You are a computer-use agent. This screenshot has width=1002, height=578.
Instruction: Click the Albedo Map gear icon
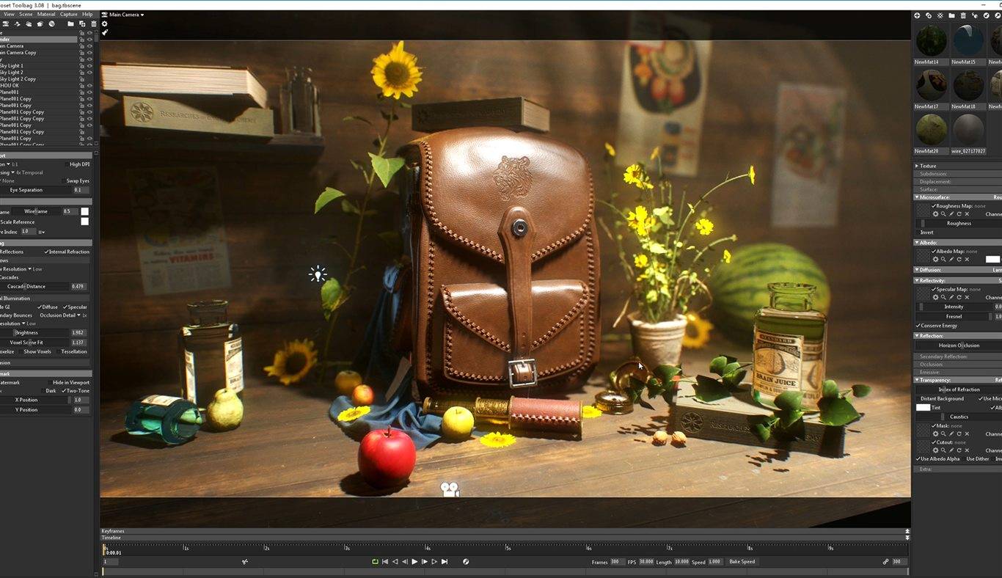point(935,259)
